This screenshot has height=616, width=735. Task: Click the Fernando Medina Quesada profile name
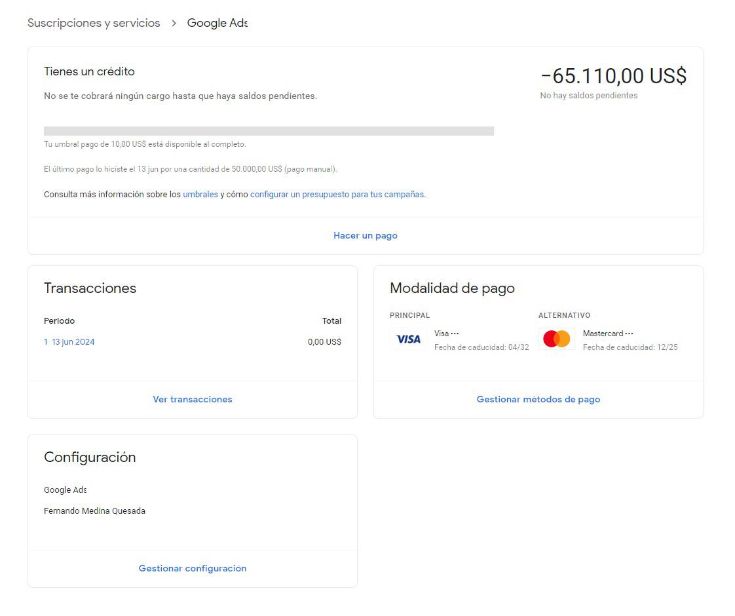(x=94, y=511)
